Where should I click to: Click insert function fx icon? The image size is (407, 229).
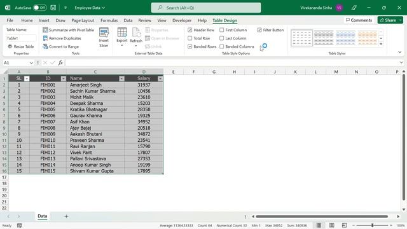pos(60,63)
